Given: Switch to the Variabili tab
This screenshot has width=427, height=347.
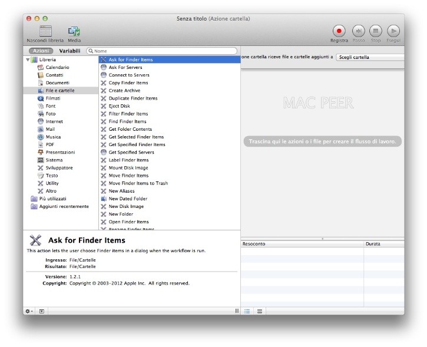Looking at the screenshot, I should 69,51.
